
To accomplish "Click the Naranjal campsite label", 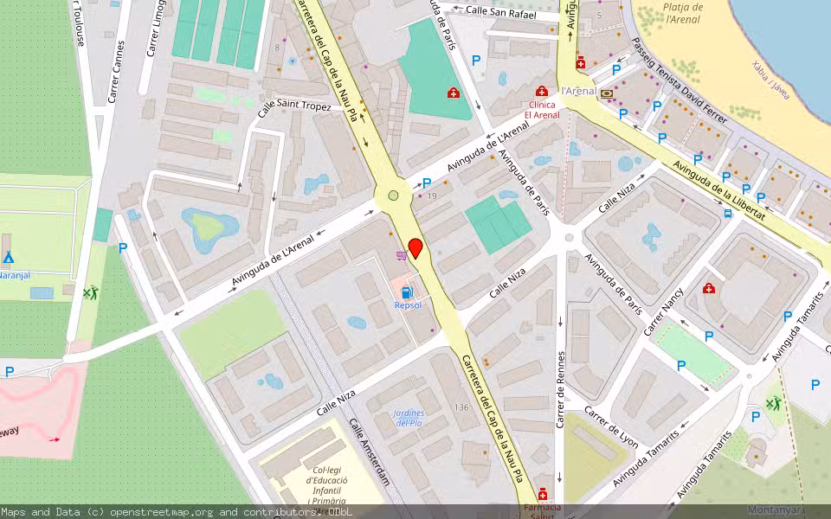I will (x=15, y=275).
